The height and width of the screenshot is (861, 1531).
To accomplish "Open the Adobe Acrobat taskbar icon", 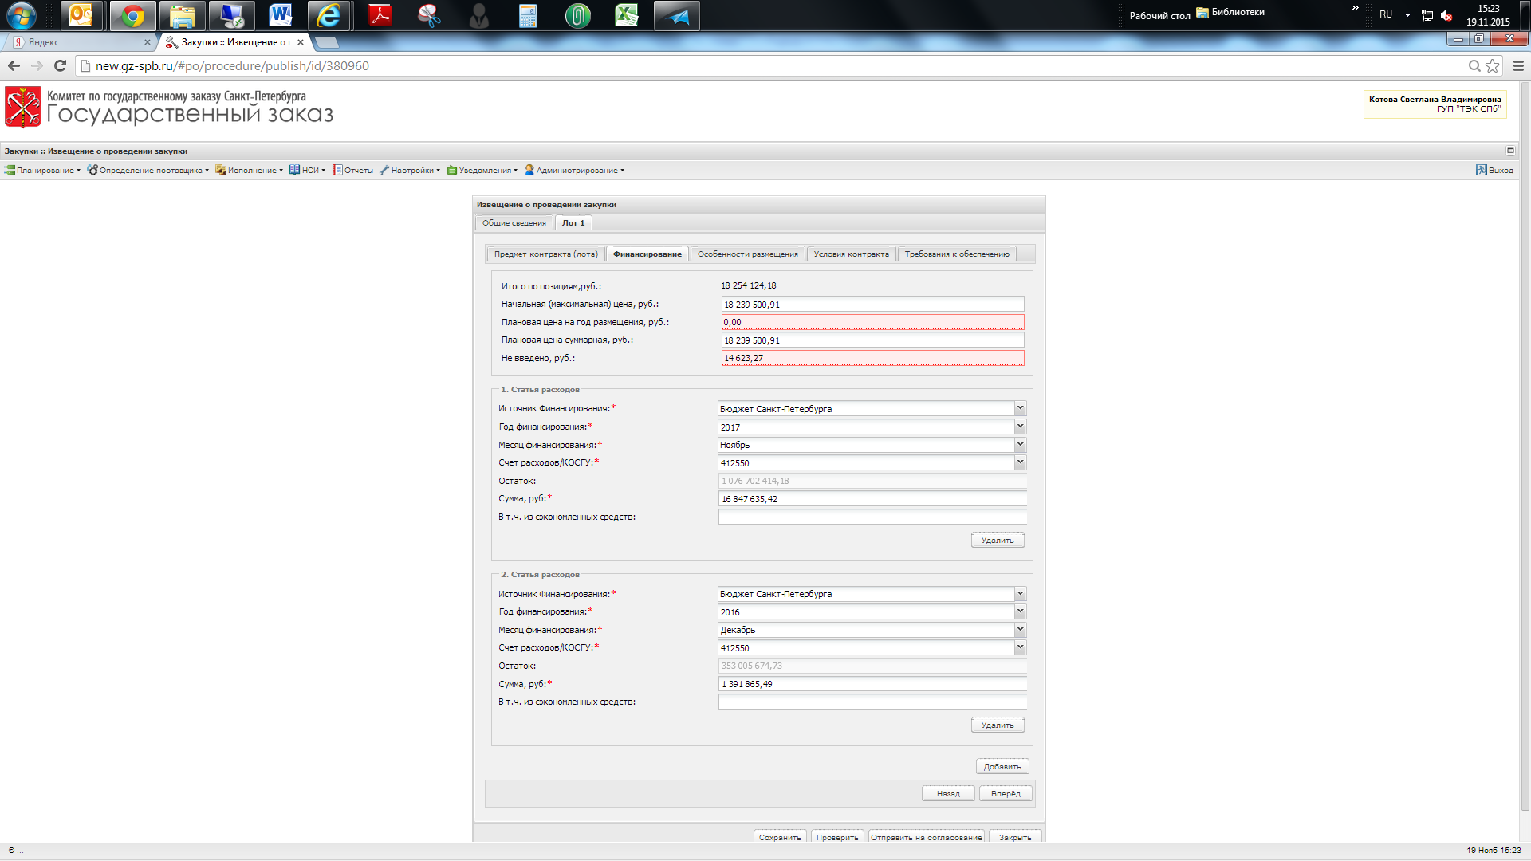I will tap(380, 15).
